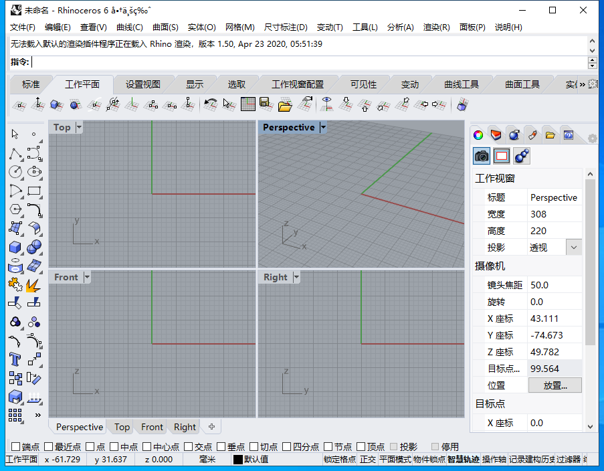Select the Front viewport tab
The width and height of the screenshot is (604, 471).
(152, 427)
